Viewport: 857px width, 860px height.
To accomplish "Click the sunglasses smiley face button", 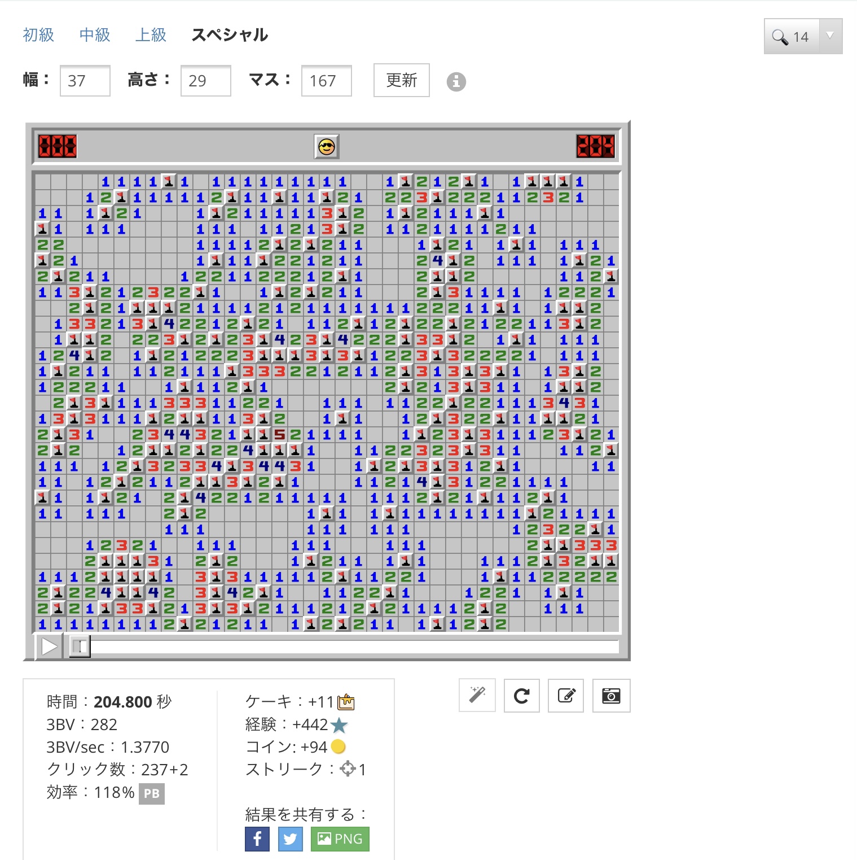I will coord(327,147).
